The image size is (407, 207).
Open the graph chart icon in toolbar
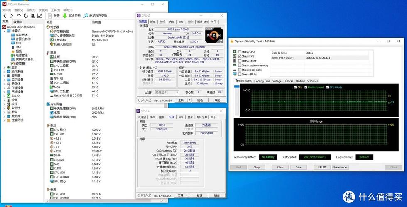click(x=40, y=16)
